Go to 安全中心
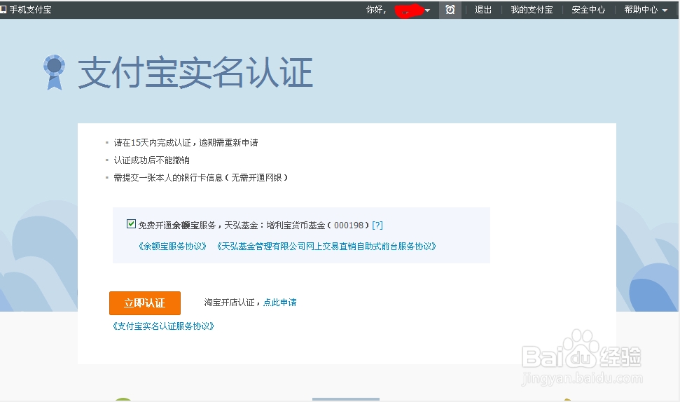The image size is (680, 402). [x=588, y=10]
